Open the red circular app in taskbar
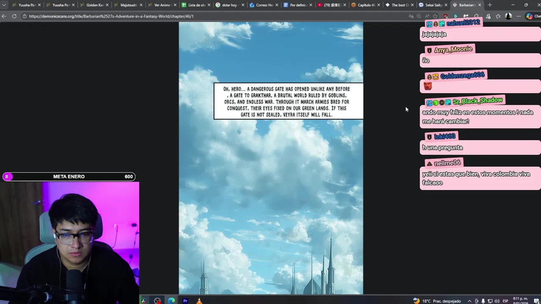 click(157, 301)
